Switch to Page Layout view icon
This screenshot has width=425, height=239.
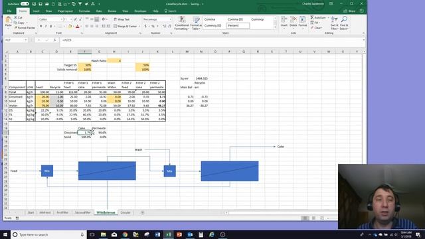pos(313,218)
